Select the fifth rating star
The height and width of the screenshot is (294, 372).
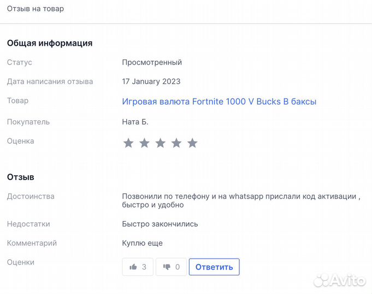tap(192, 143)
